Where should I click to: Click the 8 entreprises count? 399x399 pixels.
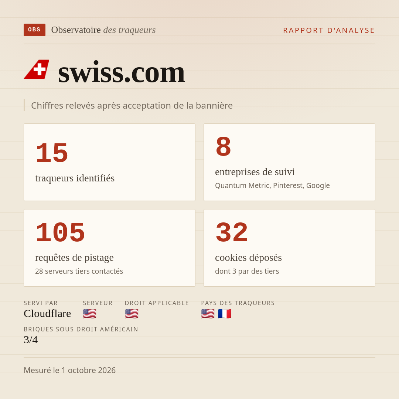coord(223,147)
